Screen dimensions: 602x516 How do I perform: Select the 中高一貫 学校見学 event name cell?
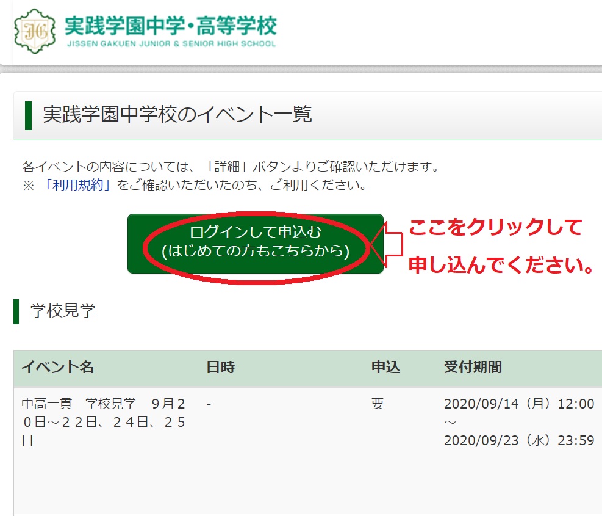[x=104, y=421]
